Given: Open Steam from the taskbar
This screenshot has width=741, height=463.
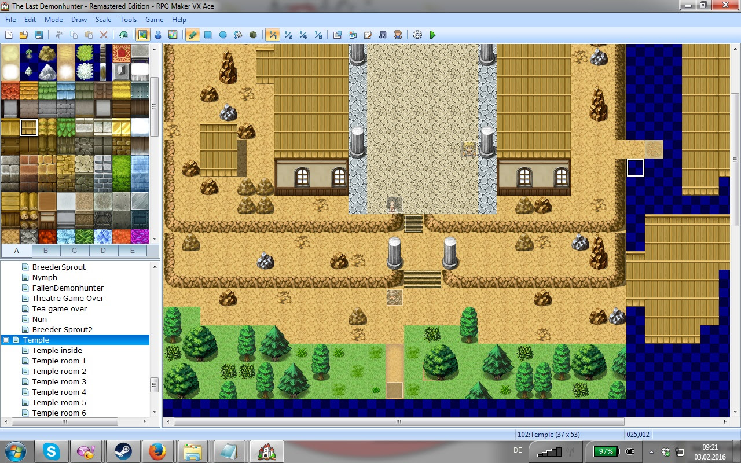Looking at the screenshot, I should [x=122, y=451].
